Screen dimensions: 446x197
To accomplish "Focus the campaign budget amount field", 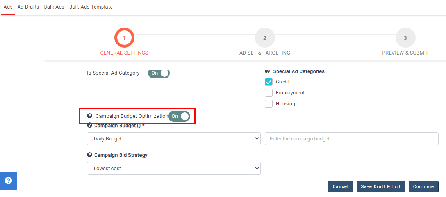I will coord(351,139).
